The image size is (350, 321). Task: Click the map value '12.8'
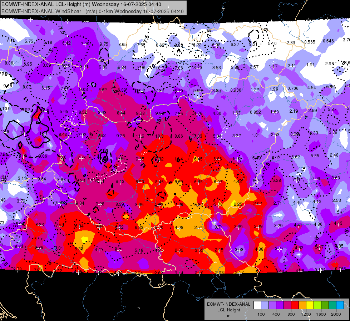click(5, 132)
